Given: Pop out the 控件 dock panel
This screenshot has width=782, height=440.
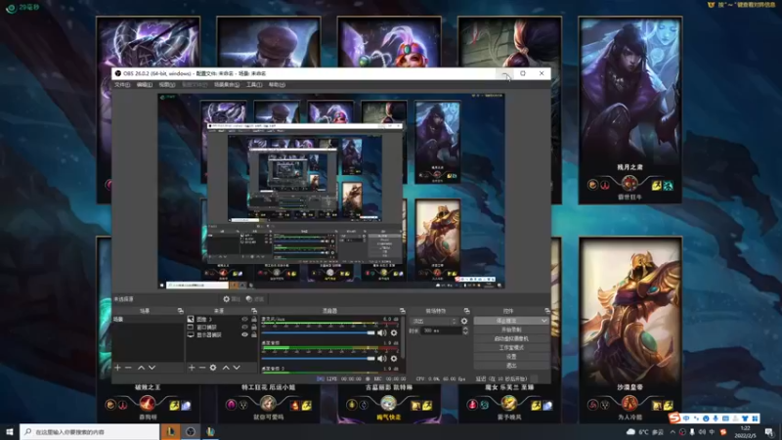Looking at the screenshot, I should (x=547, y=311).
